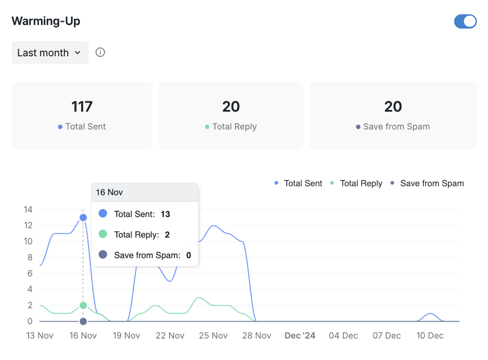The image size is (488, 360).
Task: Click the blue Total Sent tooltip swatch
Action: (103, 214)
